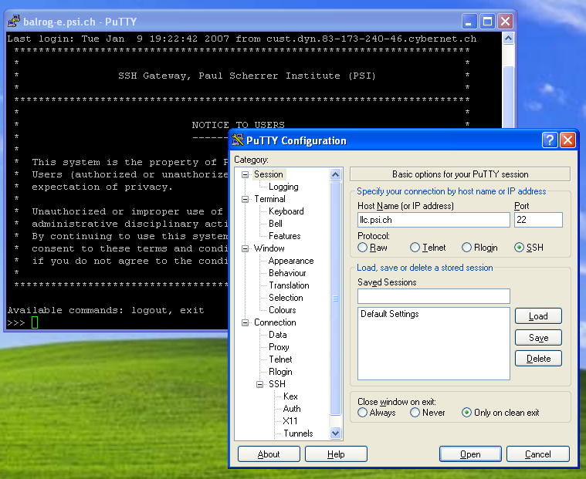Click PuTTY Configuration title bar icon
Viewport: 586px width, 479px height.
[x=238, y=140]
